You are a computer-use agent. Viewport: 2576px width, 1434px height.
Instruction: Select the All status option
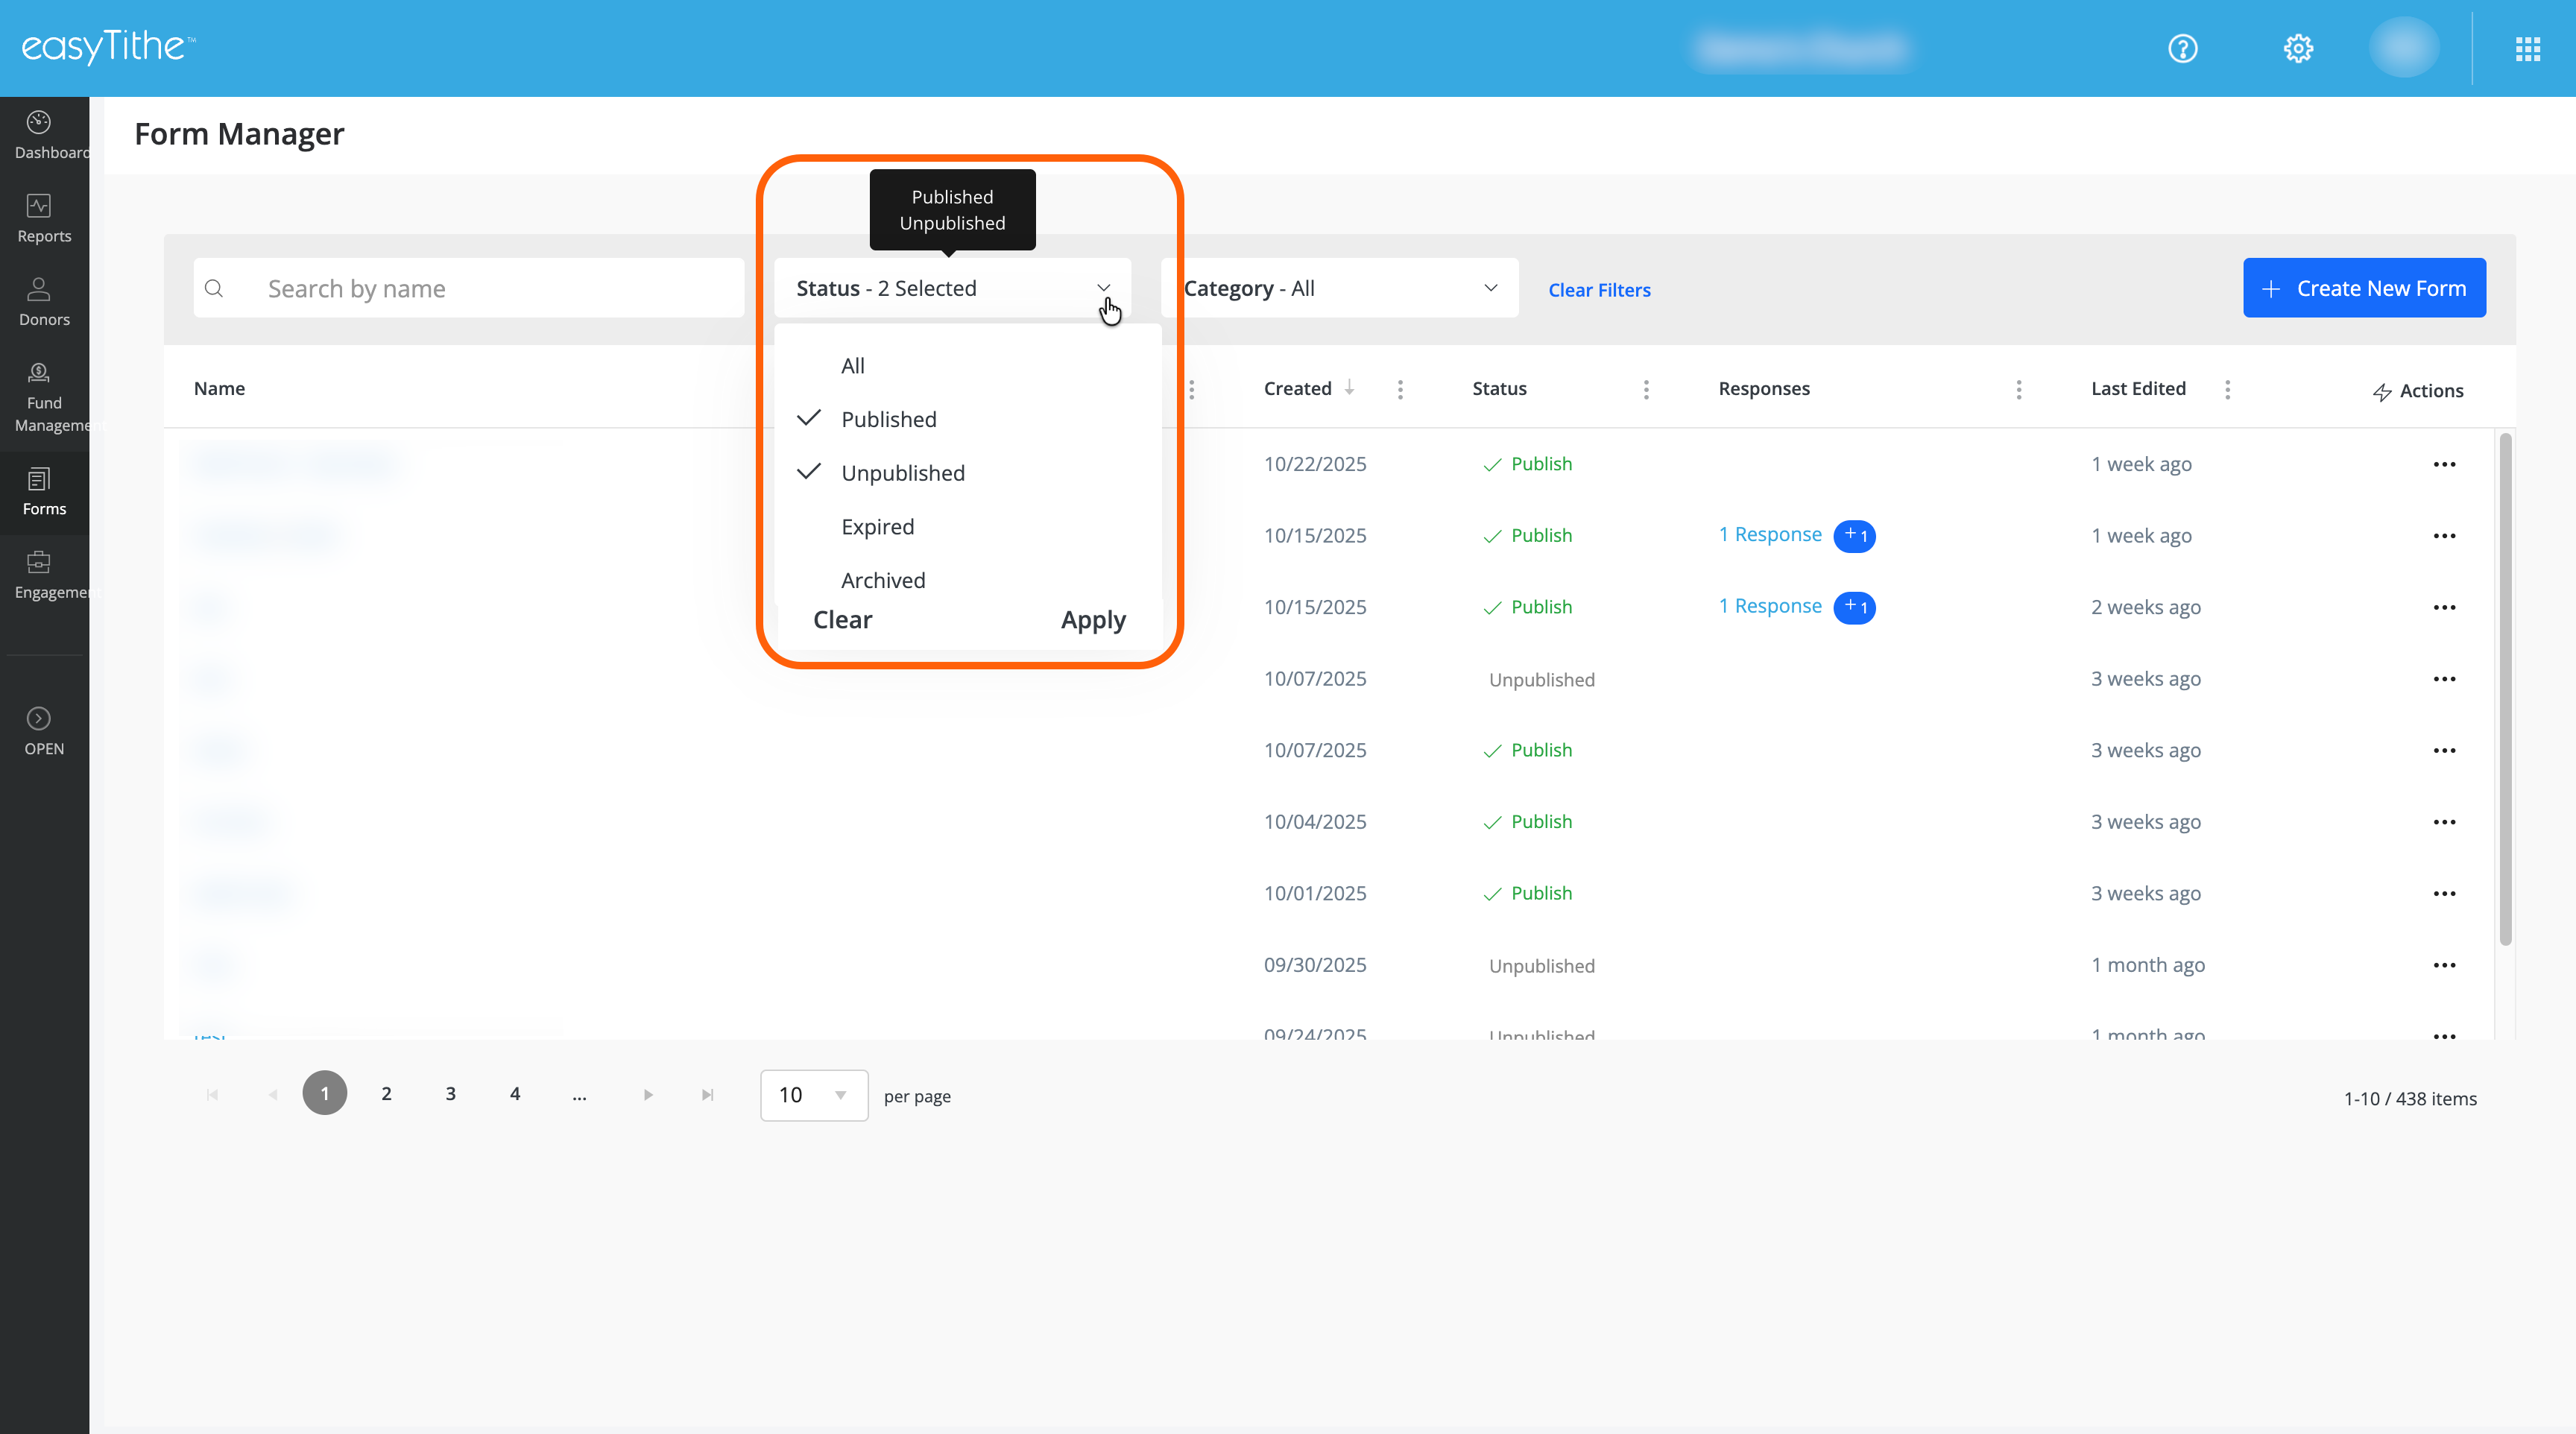click(852, 366)
